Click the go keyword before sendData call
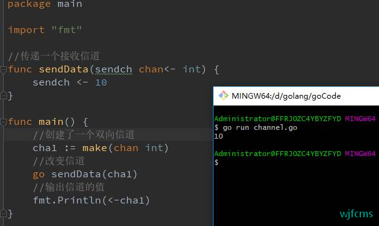379x226 pixels. 39,175
